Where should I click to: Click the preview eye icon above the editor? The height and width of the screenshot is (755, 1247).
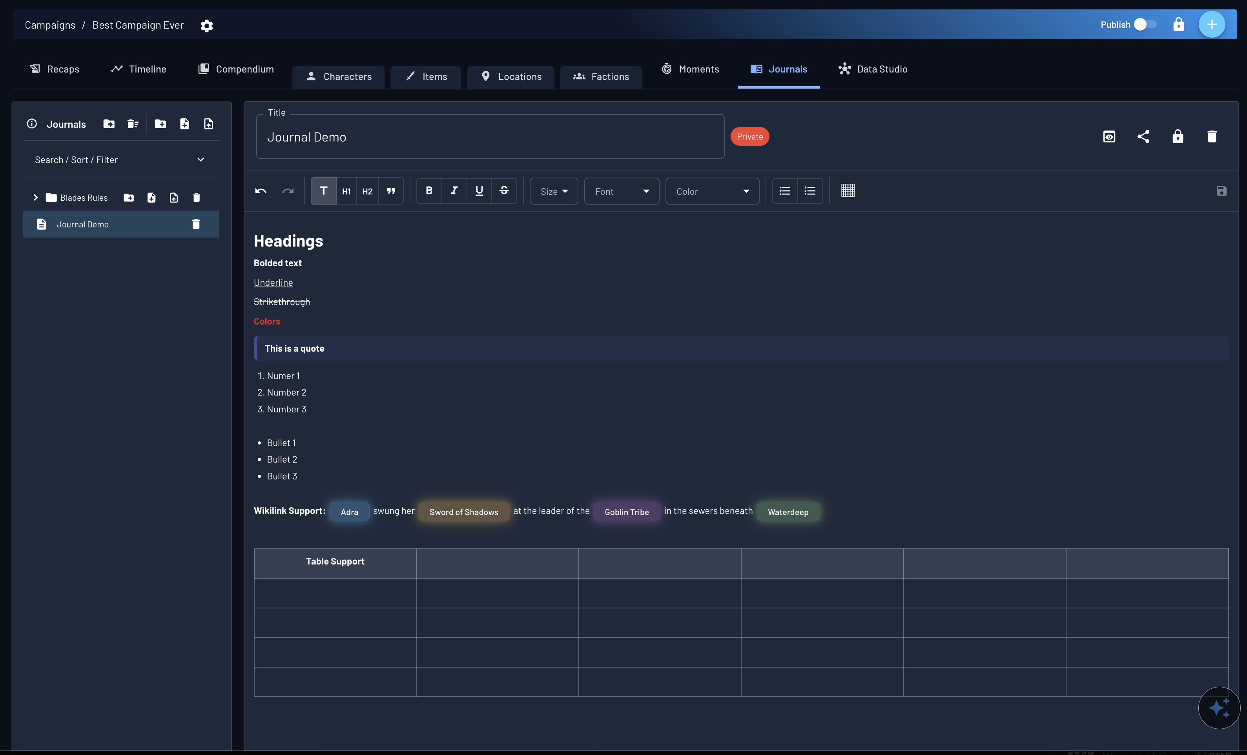[x=1109, y=136]
